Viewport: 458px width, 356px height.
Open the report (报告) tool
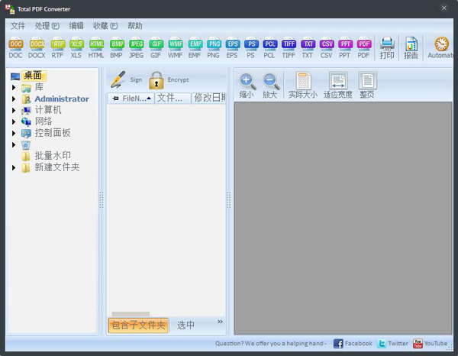pyautogui.click(x=411, y=48)
